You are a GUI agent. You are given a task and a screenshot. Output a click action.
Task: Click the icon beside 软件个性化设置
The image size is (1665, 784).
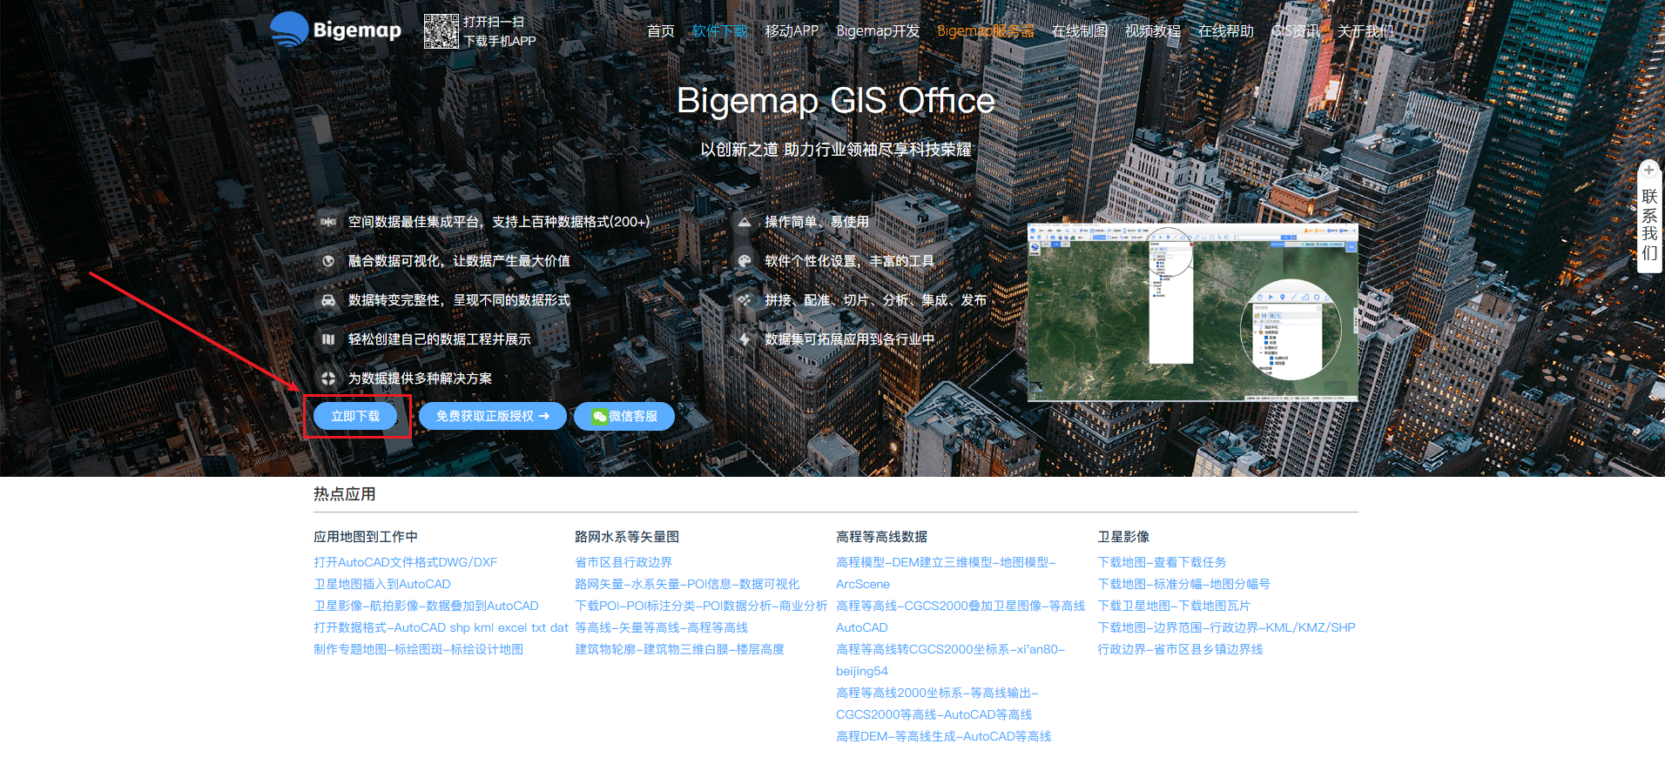pos(745,261)
